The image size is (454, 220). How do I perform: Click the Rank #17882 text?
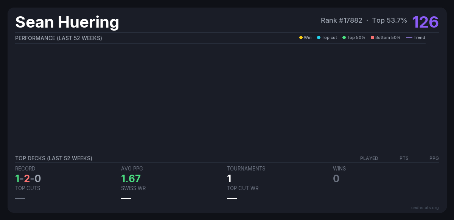click(341, 20)
